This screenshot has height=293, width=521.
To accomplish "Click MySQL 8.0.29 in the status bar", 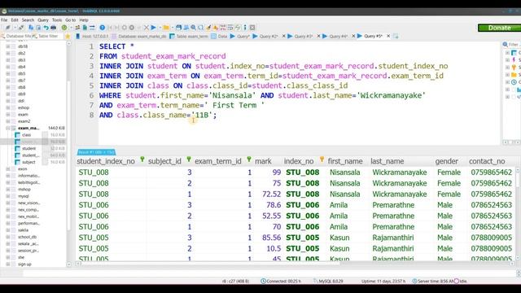I will [x=328, y=281].
